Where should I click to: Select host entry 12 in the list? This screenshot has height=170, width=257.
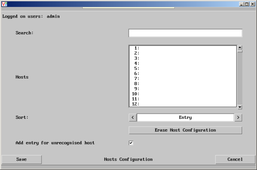tap(183, 104)
